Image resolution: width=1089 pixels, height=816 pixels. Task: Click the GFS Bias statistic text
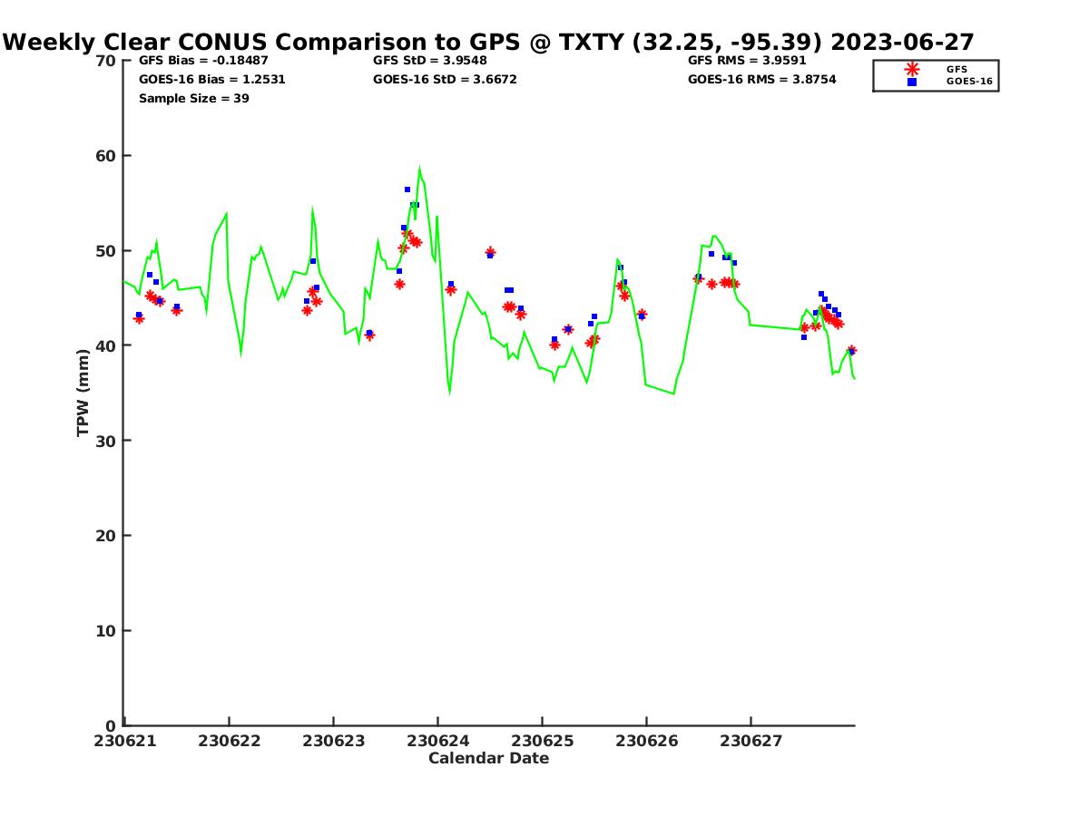[x=203, y=61]
